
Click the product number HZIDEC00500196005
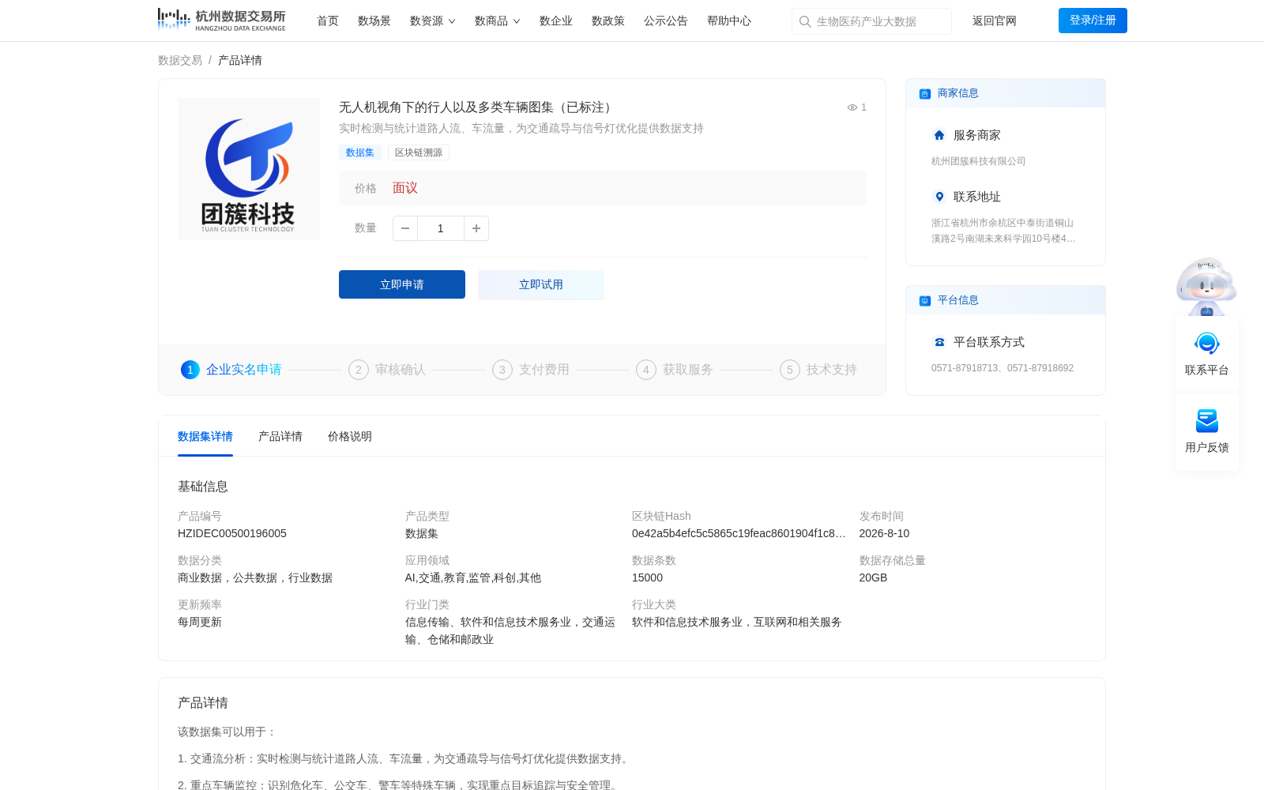[x=232, y=533]
